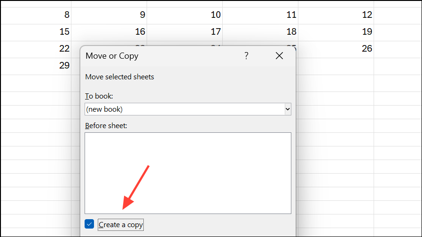422x237 pixels.
Task: Select the cell containing 10
Action: [x=185, y=15]
